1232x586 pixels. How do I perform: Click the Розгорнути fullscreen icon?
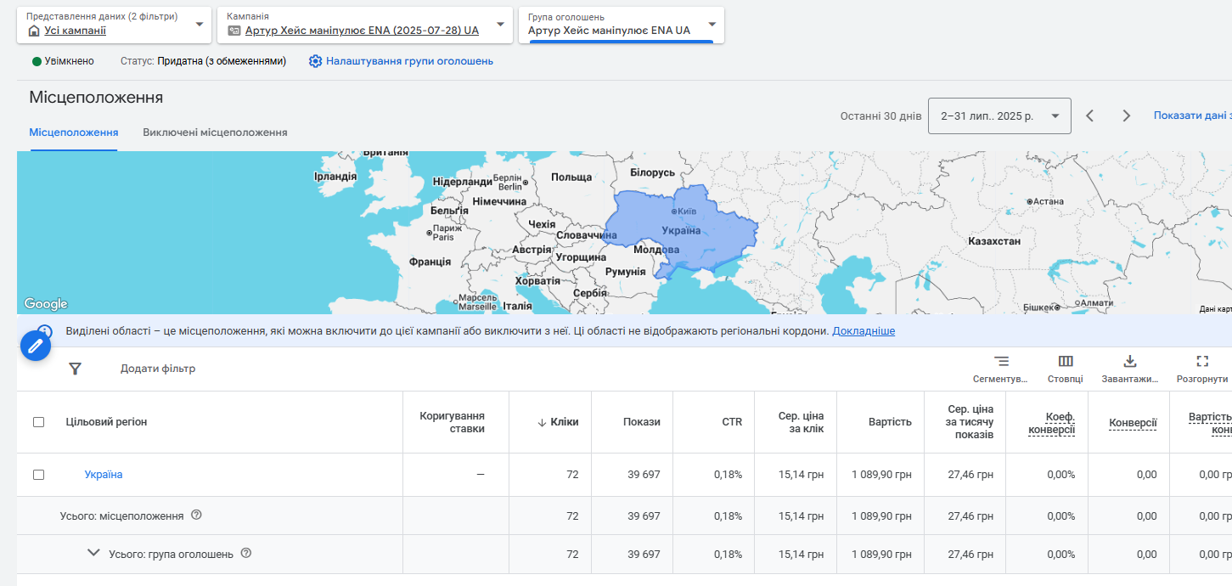[1202, 362]
